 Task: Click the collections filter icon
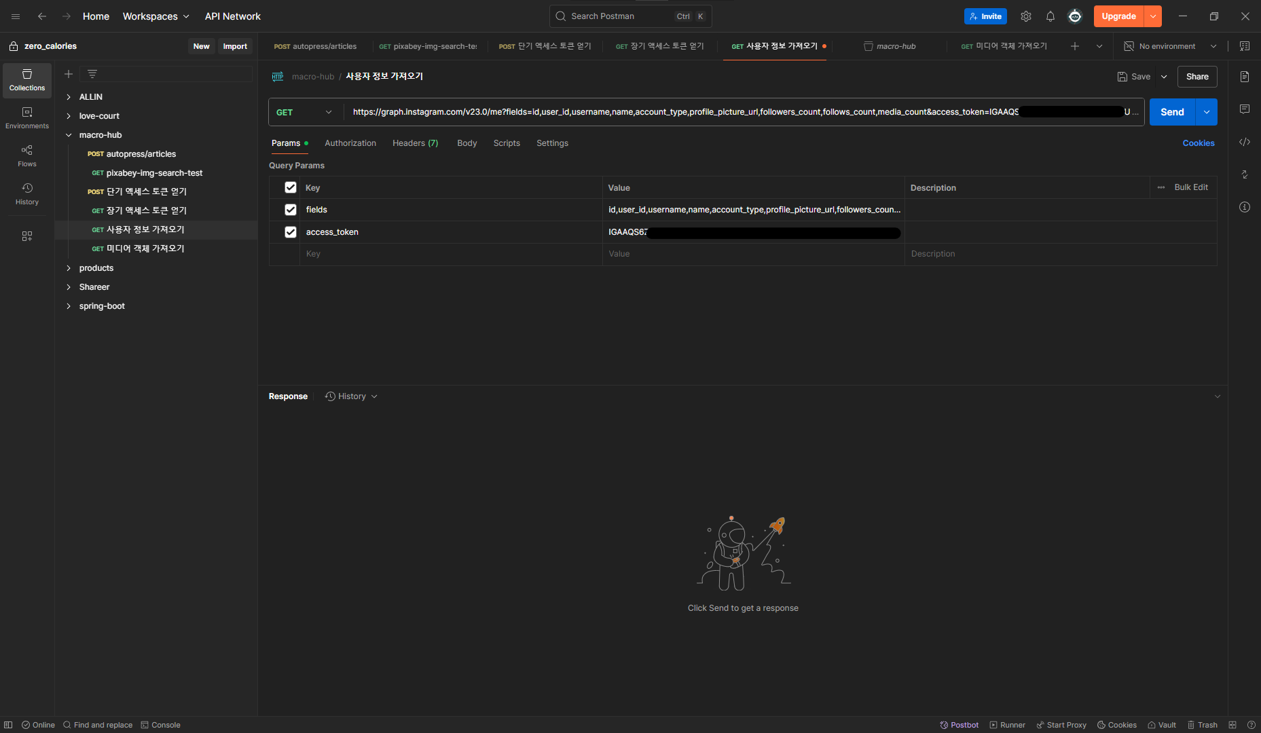pyautogui.click(x=92, y=74)
